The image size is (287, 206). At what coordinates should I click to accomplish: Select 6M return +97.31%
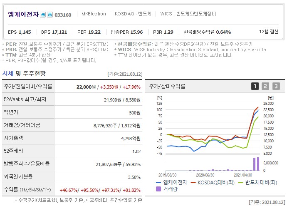111,190
